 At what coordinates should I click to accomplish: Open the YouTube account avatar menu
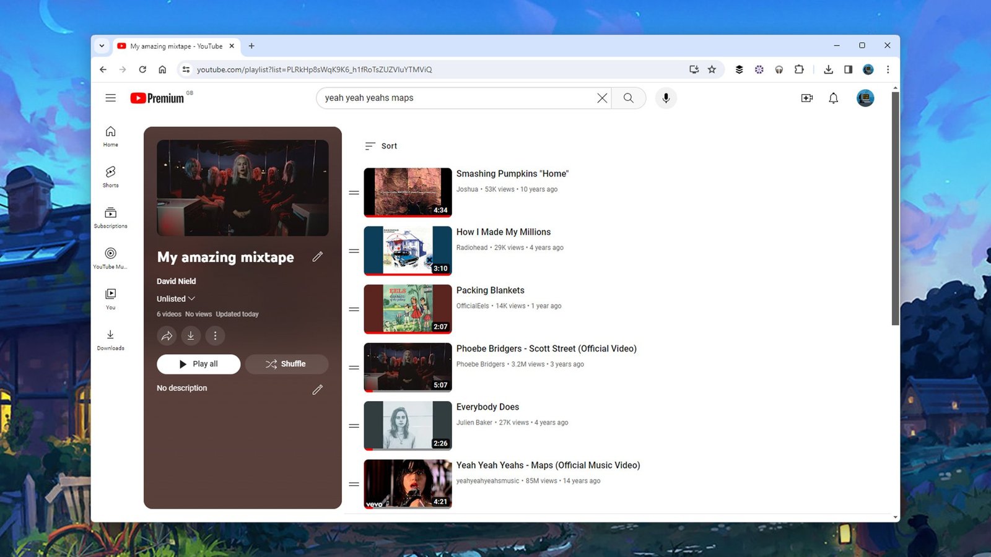865,98
